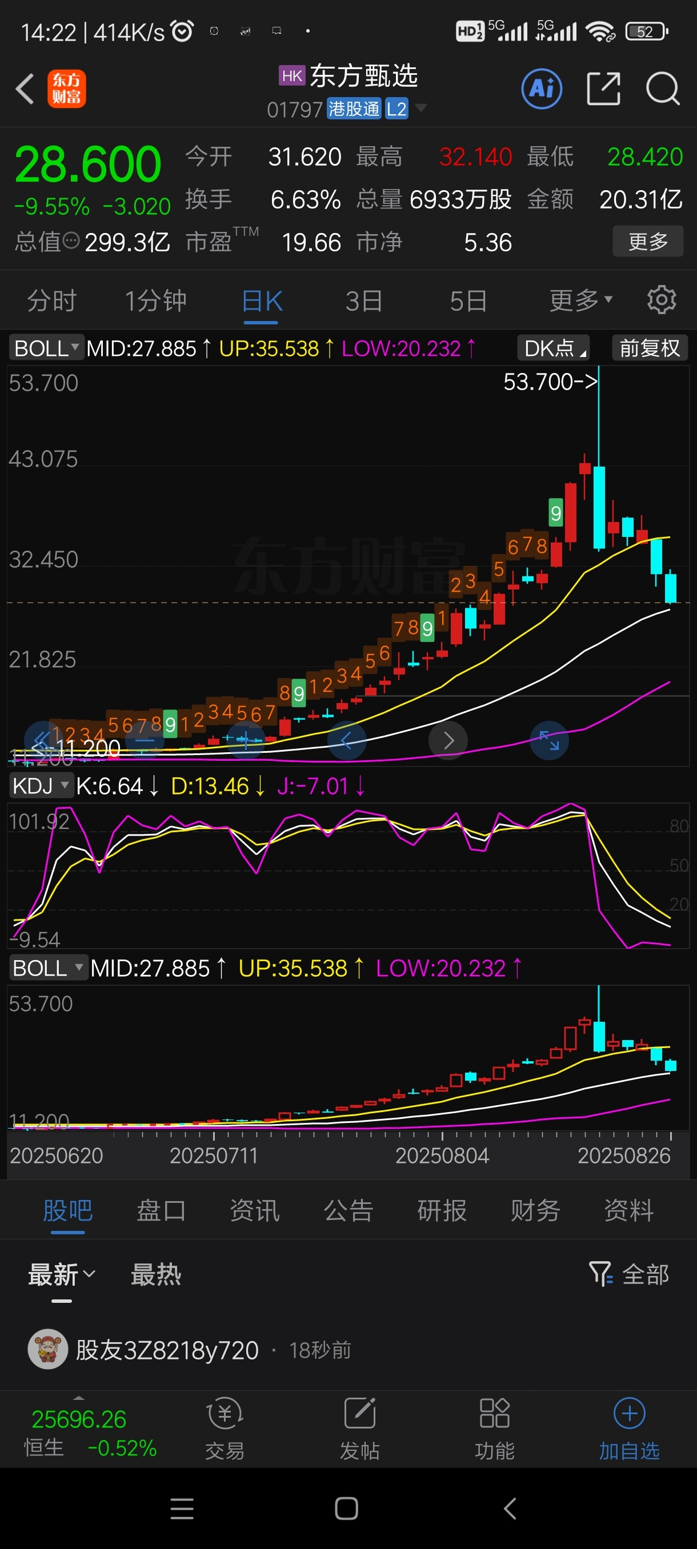The height and width of the screenshot is (1549, 697).
Task: Select the 日K chart tab
Action: [x=262, y=300]
